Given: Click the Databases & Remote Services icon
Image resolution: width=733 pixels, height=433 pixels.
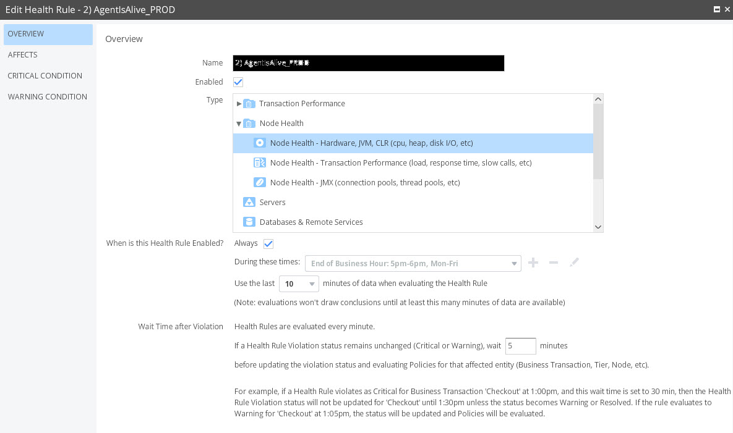Looking at the screenshot, I should click(249, 222).
